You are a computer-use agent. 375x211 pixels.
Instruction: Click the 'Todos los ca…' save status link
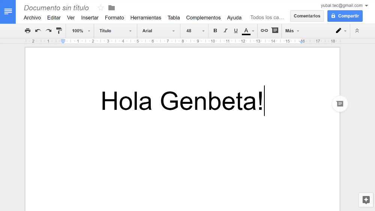[x=267, y=18]
